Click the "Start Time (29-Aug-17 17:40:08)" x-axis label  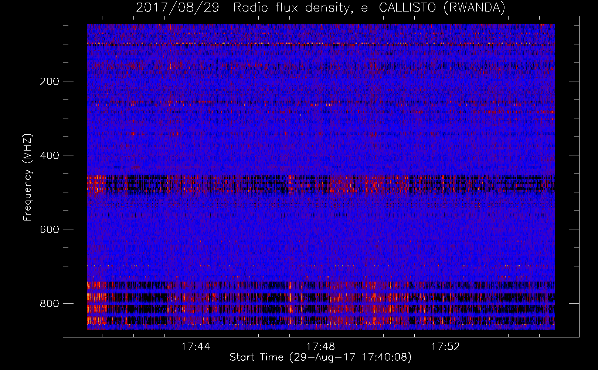click(320, 357)
